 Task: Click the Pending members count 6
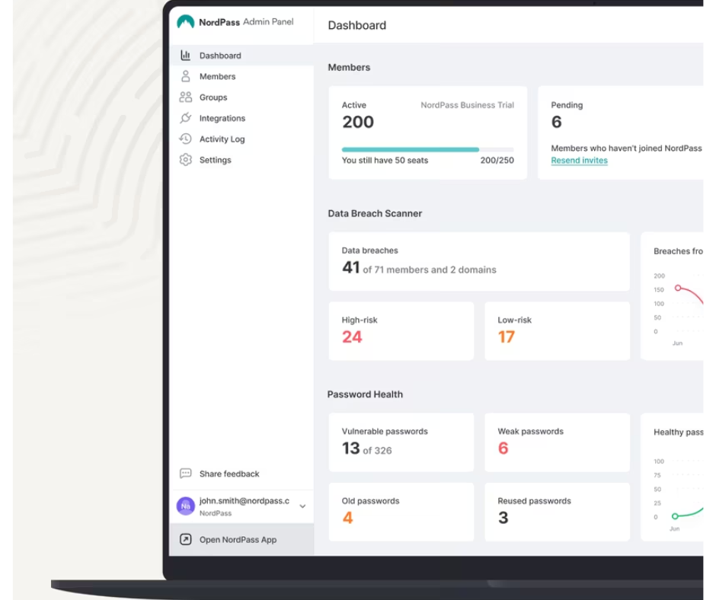[x=556, y=122]
